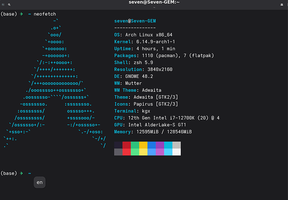
Task: Click the new terminal tab icon
Action: (x=3, y=5)
